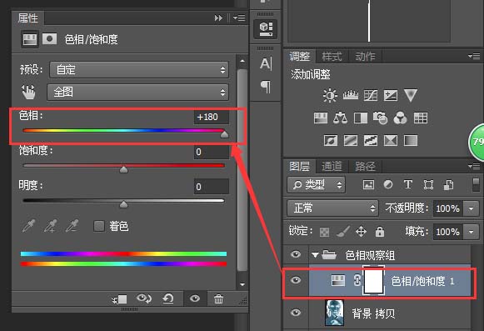
Task: Select the add-to-sample eyedropper
Action: click(x=50, y=226)
